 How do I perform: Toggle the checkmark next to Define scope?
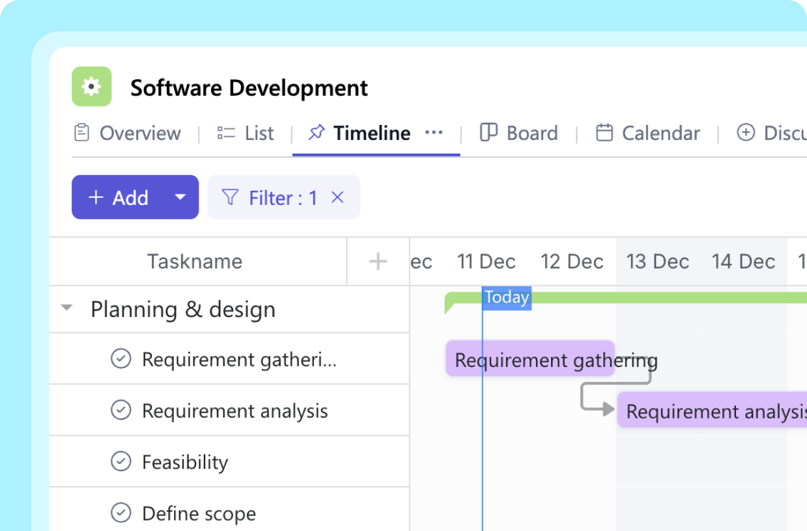tap(121, 513)
